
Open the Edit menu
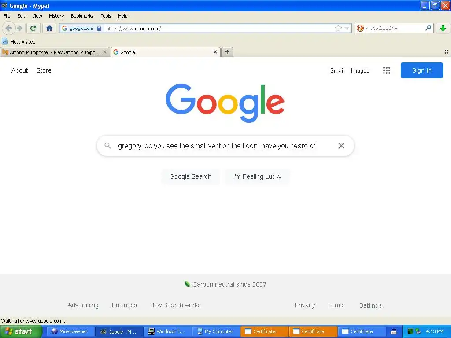pos(21,16)
